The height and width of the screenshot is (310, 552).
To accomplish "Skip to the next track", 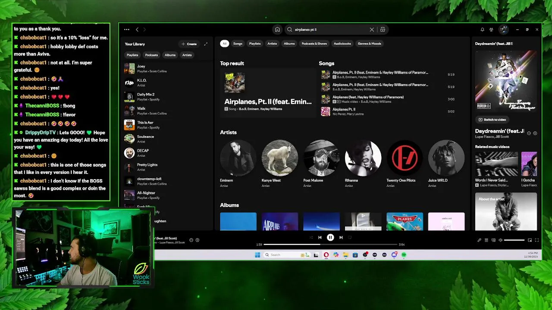I will [341, 237].
